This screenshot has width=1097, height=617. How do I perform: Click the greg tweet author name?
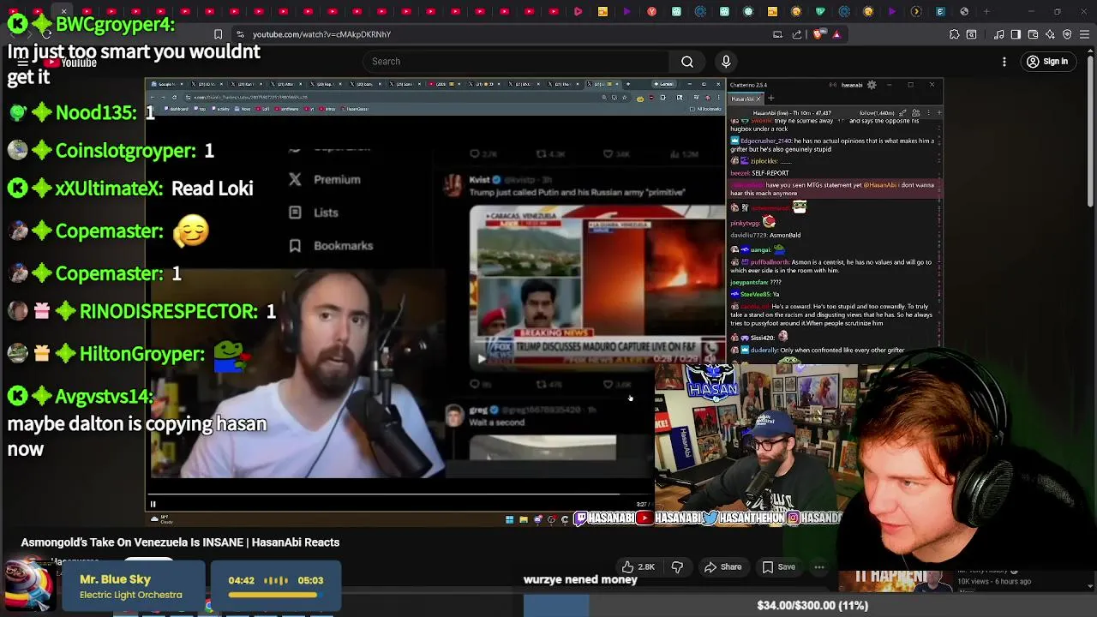click(x=478, y=410)
